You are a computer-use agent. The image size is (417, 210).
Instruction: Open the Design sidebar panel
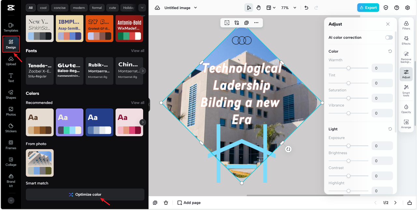click(x=11, y=44)
